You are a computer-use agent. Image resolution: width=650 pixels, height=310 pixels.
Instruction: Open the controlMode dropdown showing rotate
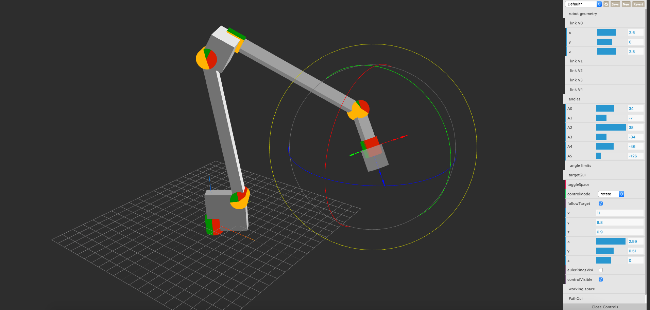click(611, 194)
